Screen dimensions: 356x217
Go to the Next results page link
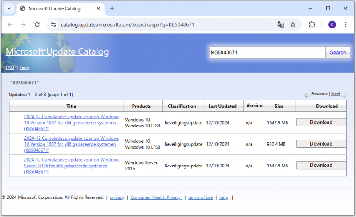tap(336, 94)
